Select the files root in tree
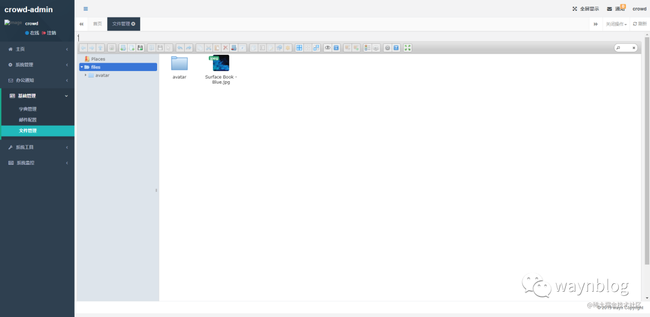Image resolution: width=650 pixels, height=317 pixels. 118,67
